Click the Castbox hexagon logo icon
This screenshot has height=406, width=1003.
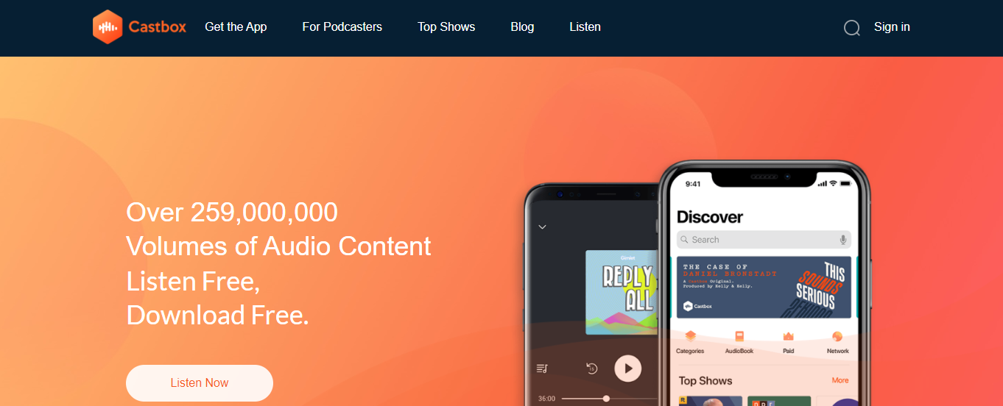108,27
